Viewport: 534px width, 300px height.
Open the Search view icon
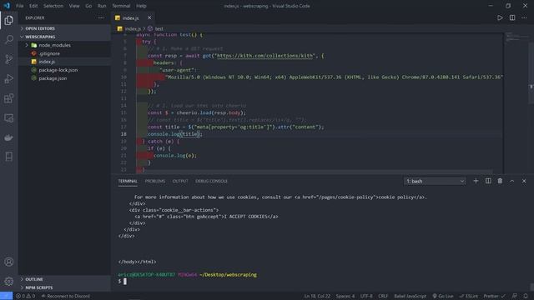coord(9,39)
